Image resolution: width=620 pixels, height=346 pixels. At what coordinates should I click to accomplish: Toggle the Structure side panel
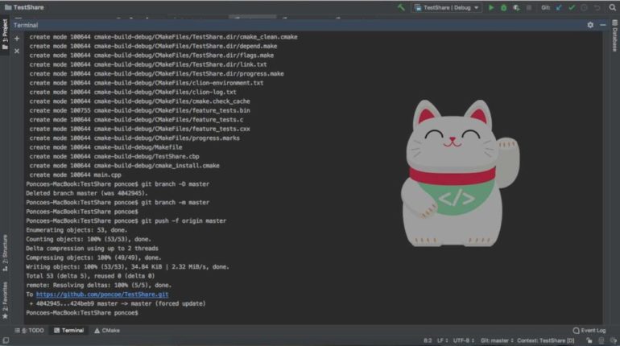point(5,250)
